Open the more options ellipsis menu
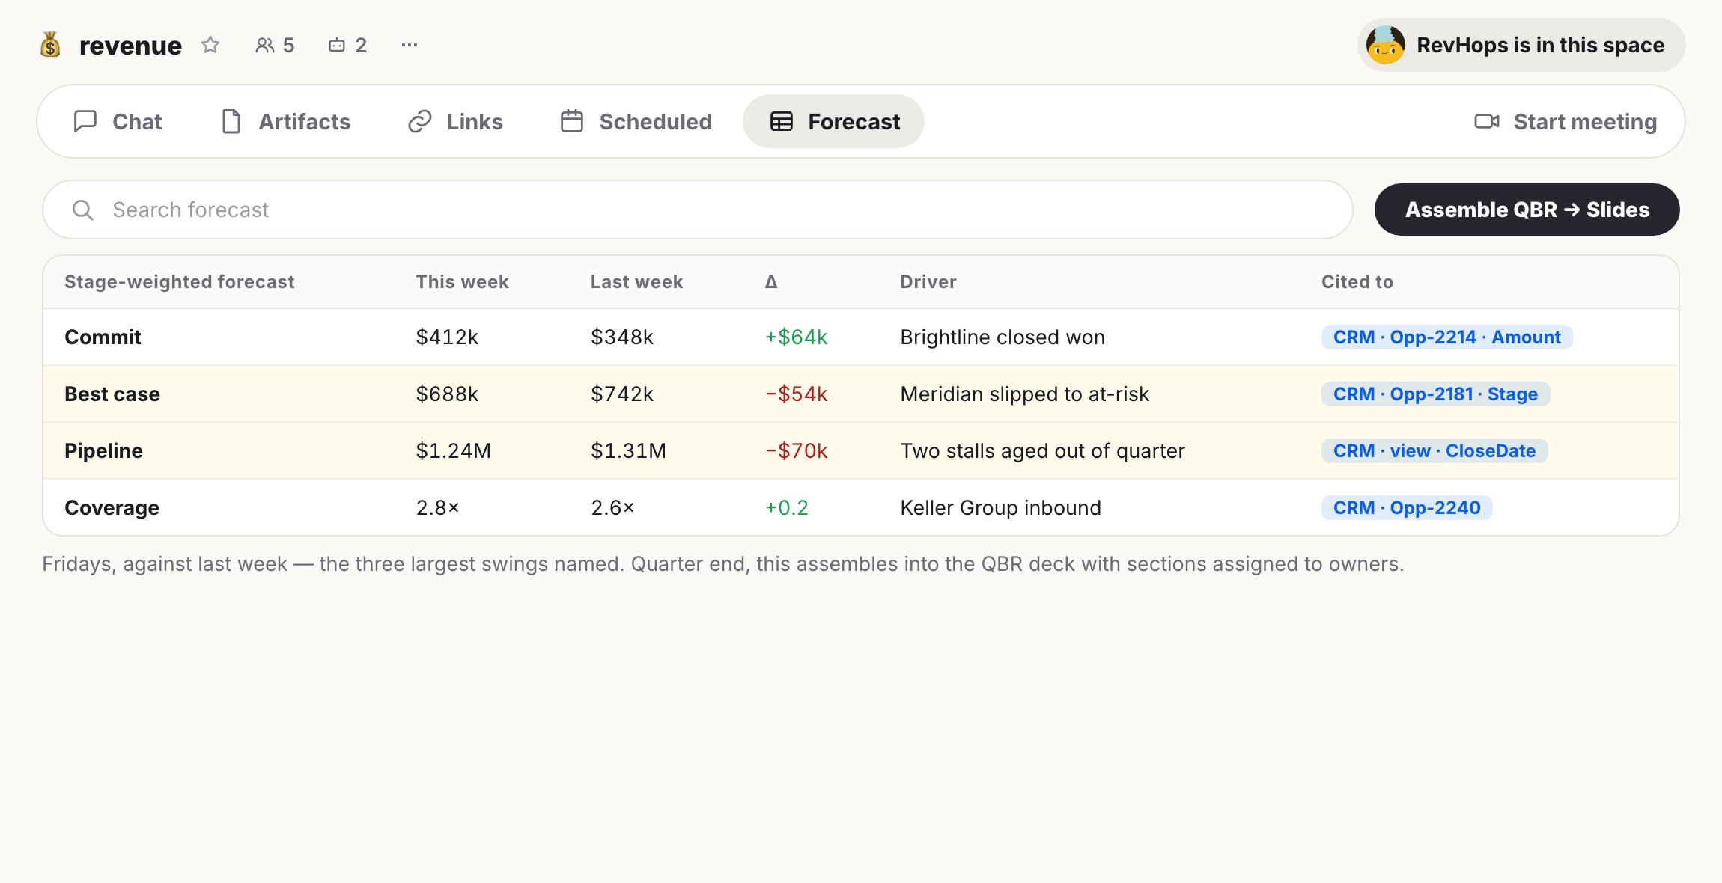The width and height of the screenshot is (1722, 883). coord(410,45)
